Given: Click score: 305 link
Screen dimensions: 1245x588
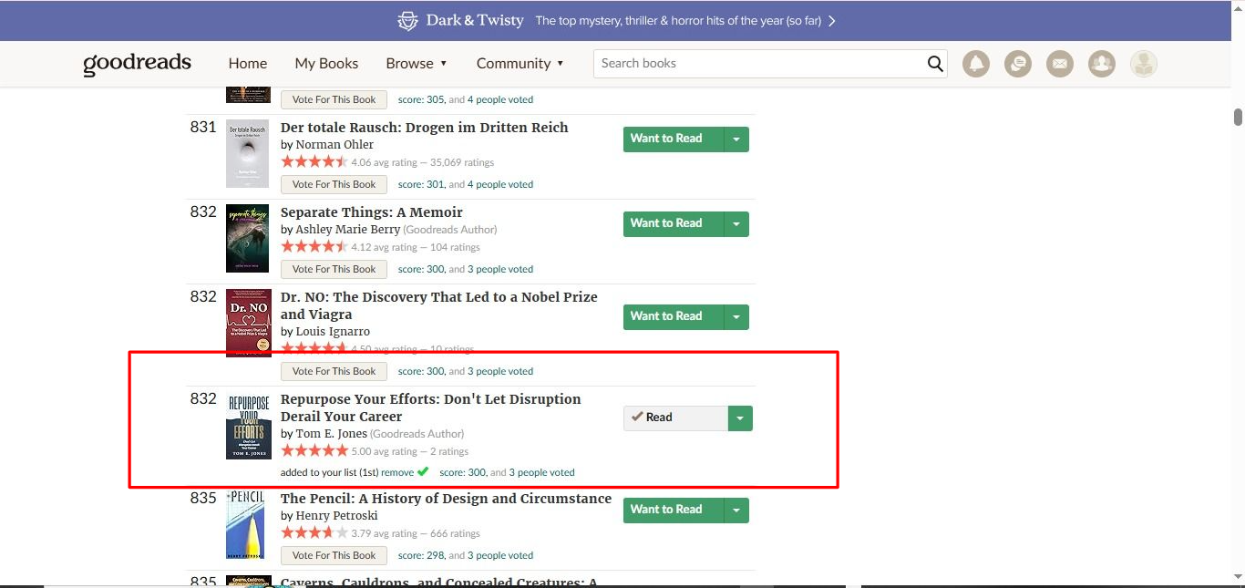Looking at the screenshot, I should (421, 99).
